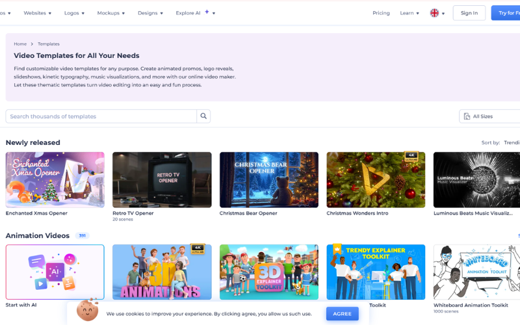Open the Trendy Explainer Toolkit thumbnail
Screen dimensions: 520x325
(376, 272)
